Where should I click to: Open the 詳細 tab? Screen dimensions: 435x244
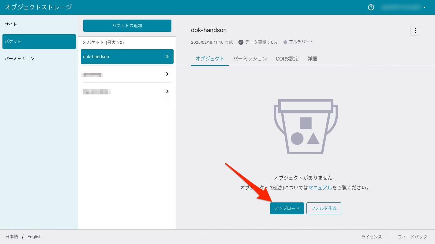(x=312, y=59)
